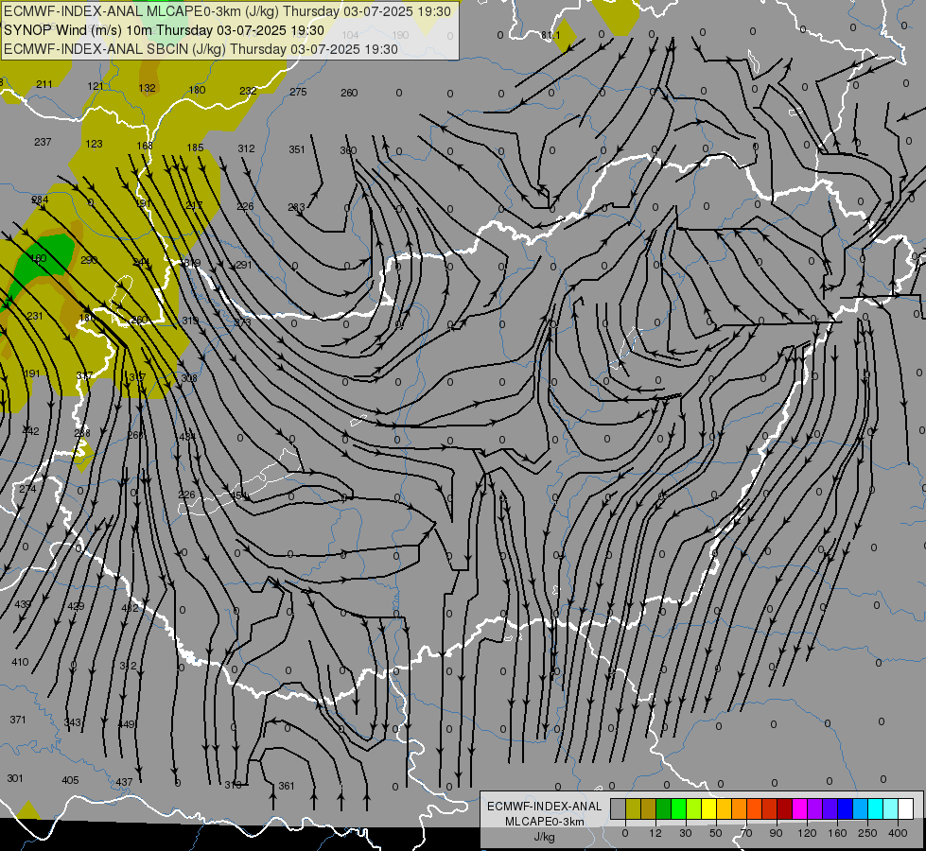Pick the bright green swatch in the legend

[678, 809]
